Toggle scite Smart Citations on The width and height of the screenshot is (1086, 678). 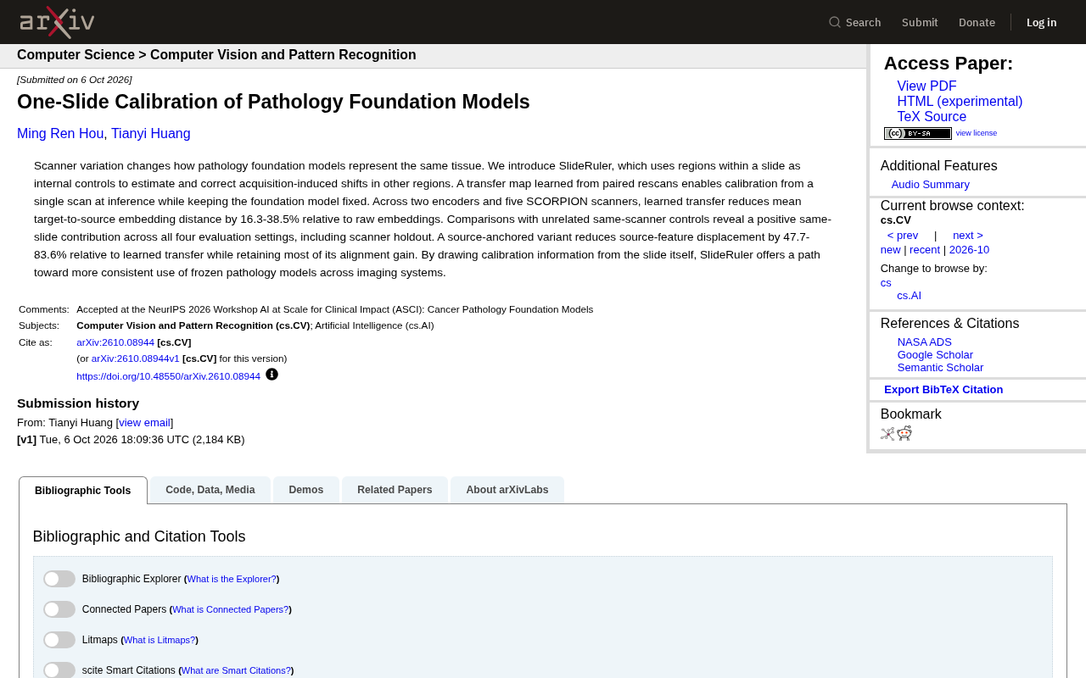tap(59, 670)
